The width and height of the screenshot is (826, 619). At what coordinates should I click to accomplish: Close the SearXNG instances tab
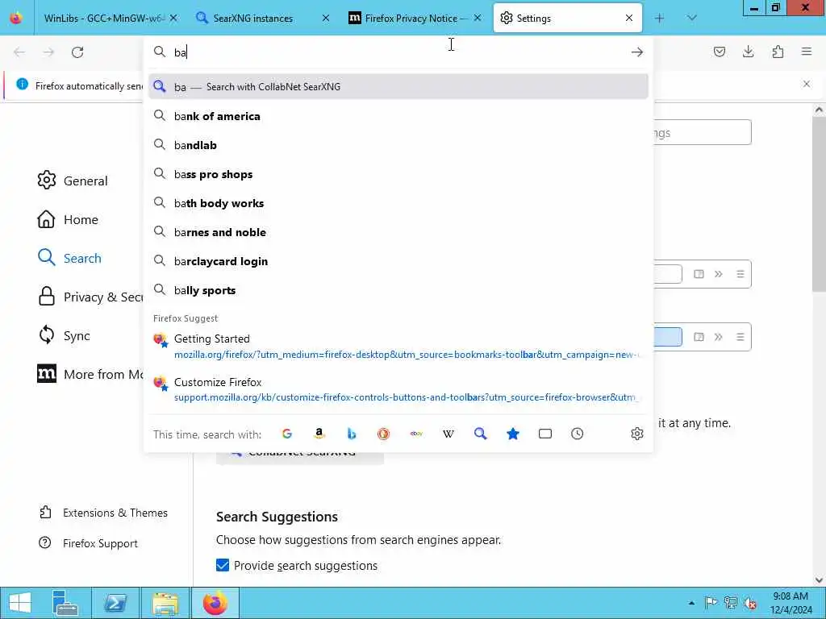[x=326, y=18]
